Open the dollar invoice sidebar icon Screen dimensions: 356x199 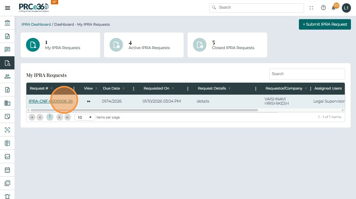click(x=7, y=90)
